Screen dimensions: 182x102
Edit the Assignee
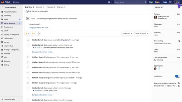point(178,14)
